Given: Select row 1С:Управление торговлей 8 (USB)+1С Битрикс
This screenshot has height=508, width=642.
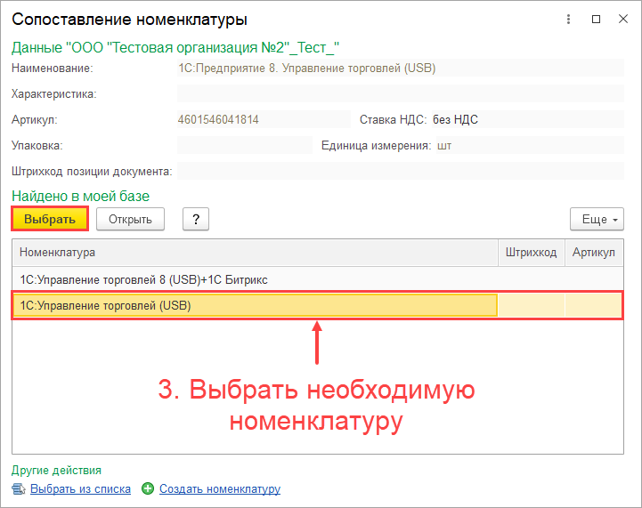Looking at the screenshot, I should coord(318,279).
